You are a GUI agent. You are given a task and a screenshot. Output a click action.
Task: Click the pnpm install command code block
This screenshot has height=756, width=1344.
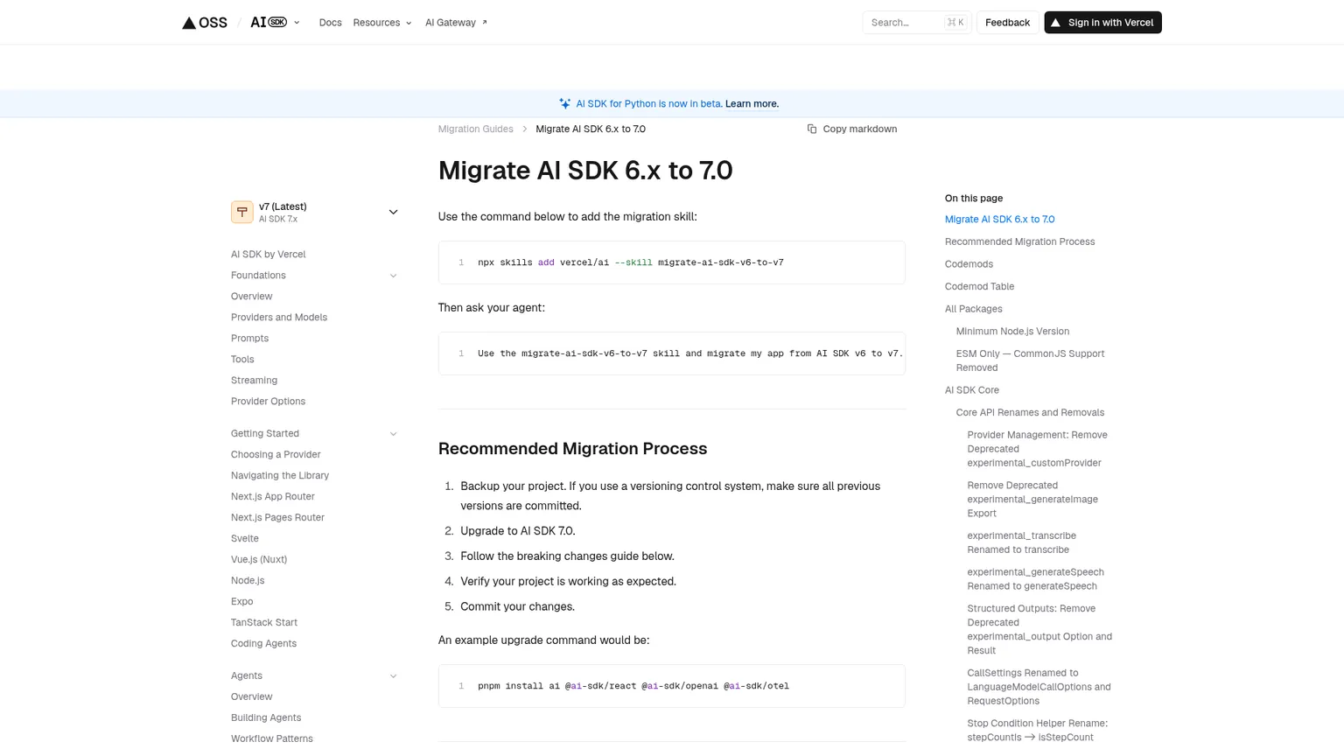tap(672, 686)
